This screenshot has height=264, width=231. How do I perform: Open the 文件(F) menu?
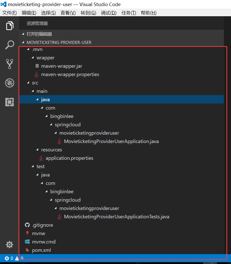click(x=10, y=13)
